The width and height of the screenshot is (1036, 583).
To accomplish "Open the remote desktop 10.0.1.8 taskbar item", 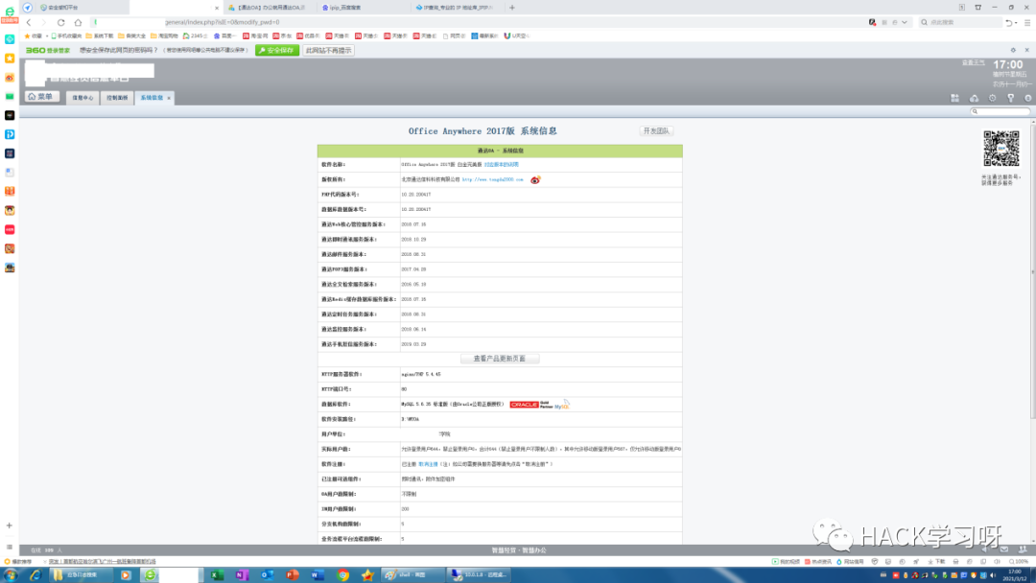I will [x=479, y=575].
